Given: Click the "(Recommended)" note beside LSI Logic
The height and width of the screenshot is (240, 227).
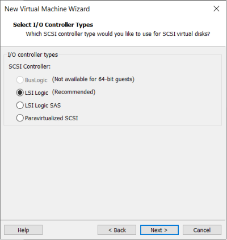Looking at the screenshot, I should tap(74, 92).
